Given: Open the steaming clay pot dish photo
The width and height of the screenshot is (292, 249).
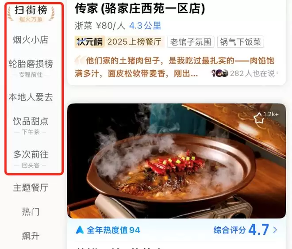Looking at the screenshot, I should [x=177, y=161].
